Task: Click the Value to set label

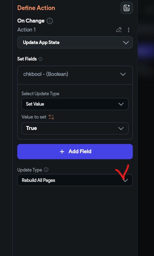Action: pyautogui.click(x=34, y=117)
